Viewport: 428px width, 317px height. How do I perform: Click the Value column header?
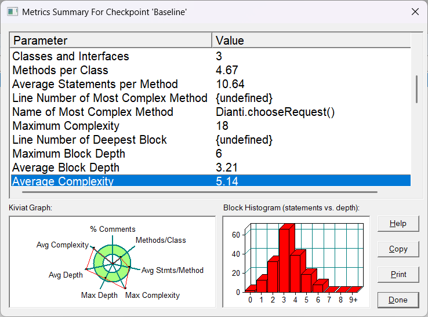tap(311, 41)
